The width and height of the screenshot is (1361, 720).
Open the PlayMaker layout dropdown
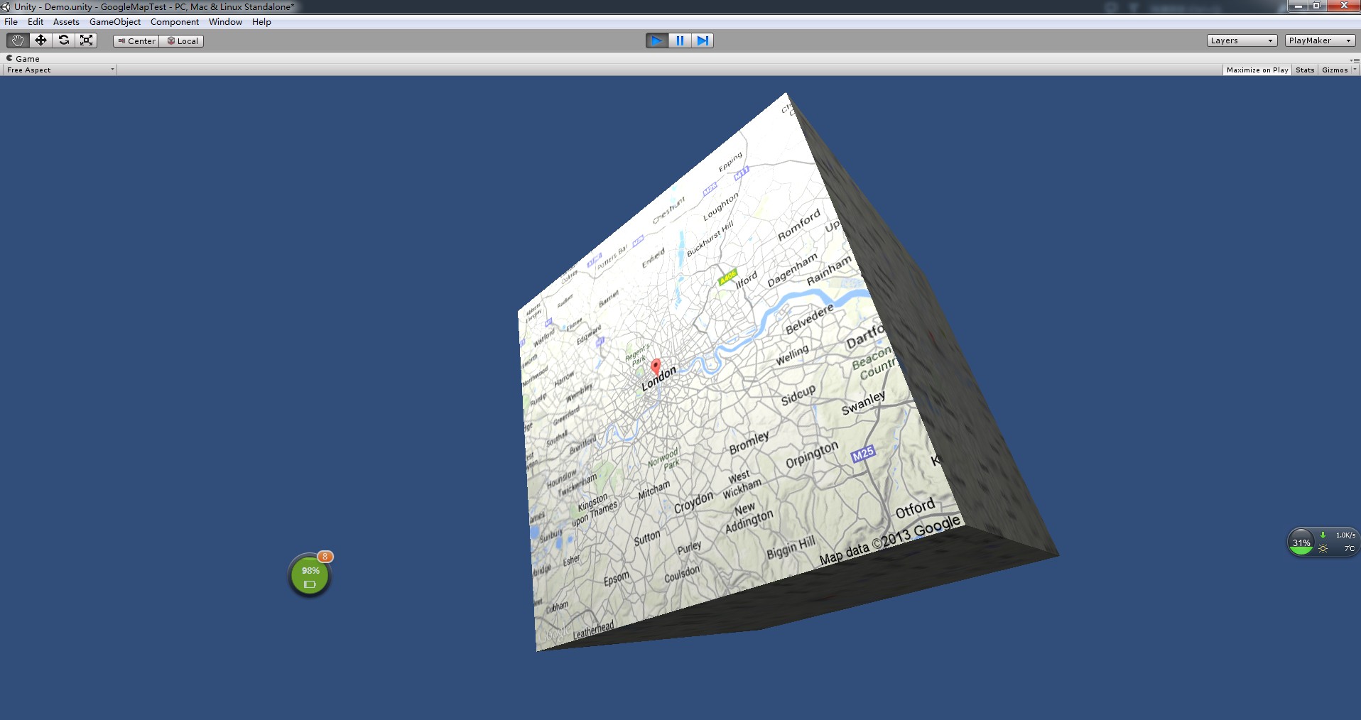[1320, 40]
